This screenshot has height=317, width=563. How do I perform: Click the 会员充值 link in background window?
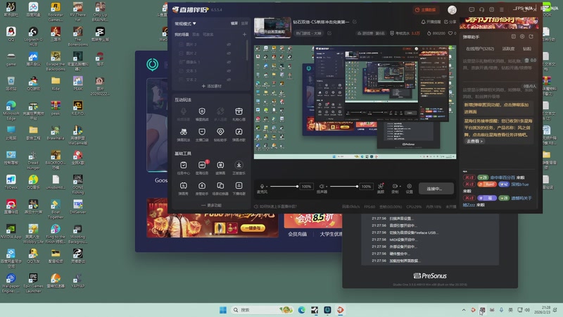[x=297, y=234]
